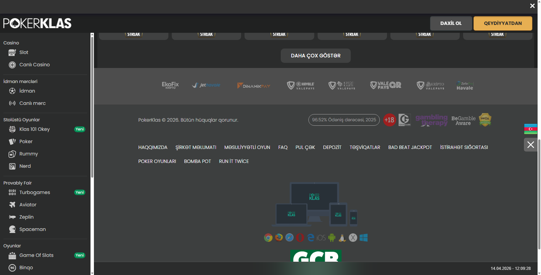Screen dimensions: 541x275
Task: Click the Nərd backgammon icon
Action: 12,166
